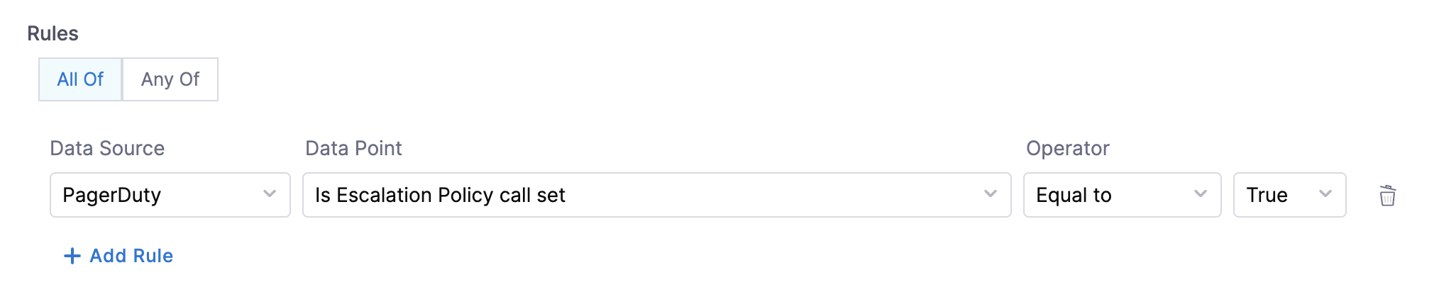Select the All Of rule condition
This screenshot has height=292, width=1439.
(80, 79)
